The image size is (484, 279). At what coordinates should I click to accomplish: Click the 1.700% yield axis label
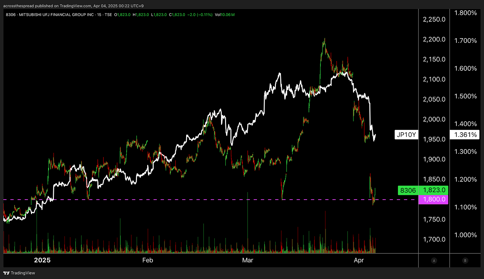click(465, 41)
